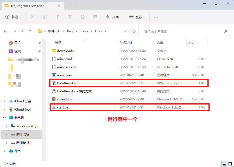The height and width of the screenshot is (167, 234).
Task: Click Program Files in the breadcrumb path
Action: tap(78, 31)
